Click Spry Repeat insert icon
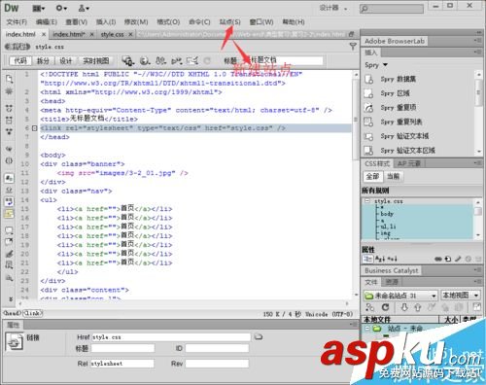486x385 pixels. (x=368, y=108)
